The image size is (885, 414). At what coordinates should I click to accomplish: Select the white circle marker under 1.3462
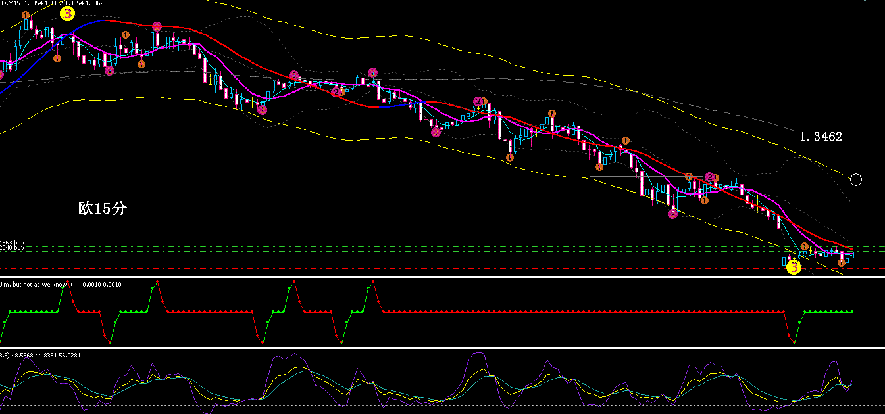tap(855, 179)
